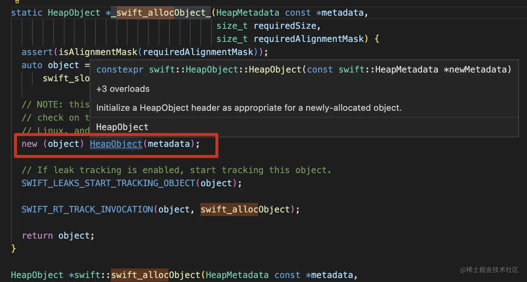Click the "HeapObject" label at tooltip bottom

[x=122, y=127]
